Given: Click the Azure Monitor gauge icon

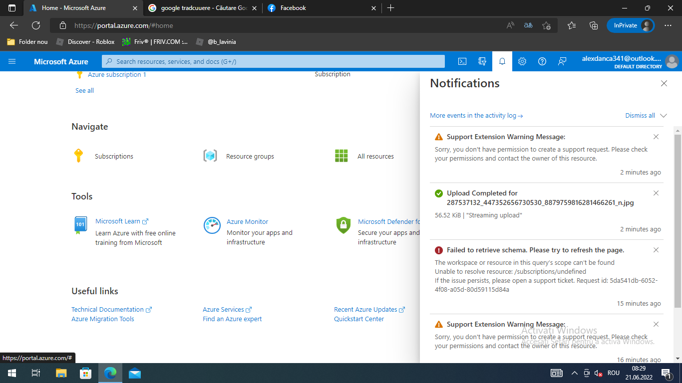Looking at the screenshot, I should click(212, 225).
